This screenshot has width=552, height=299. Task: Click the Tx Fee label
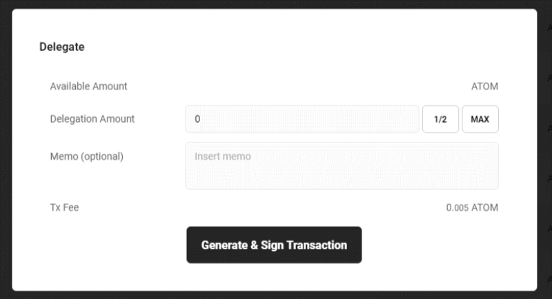pyautogui.click(x=64, y=207)
